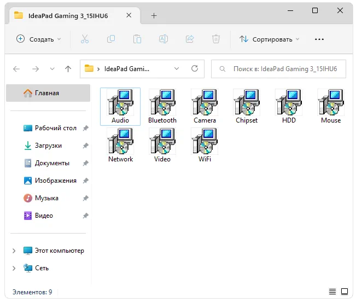This screenshot has width=356, height=302.
Task: Select the Video driver installer icon
Action: pyautogui.click(x=162, y=141)
